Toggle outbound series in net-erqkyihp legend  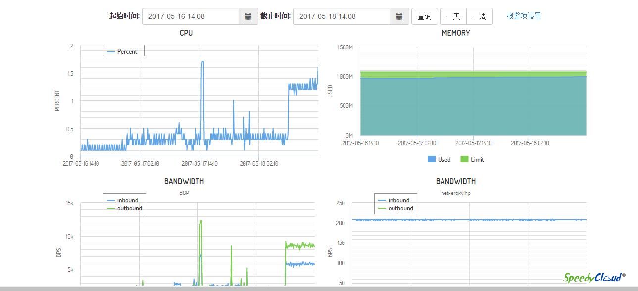[x=395, y=208]
